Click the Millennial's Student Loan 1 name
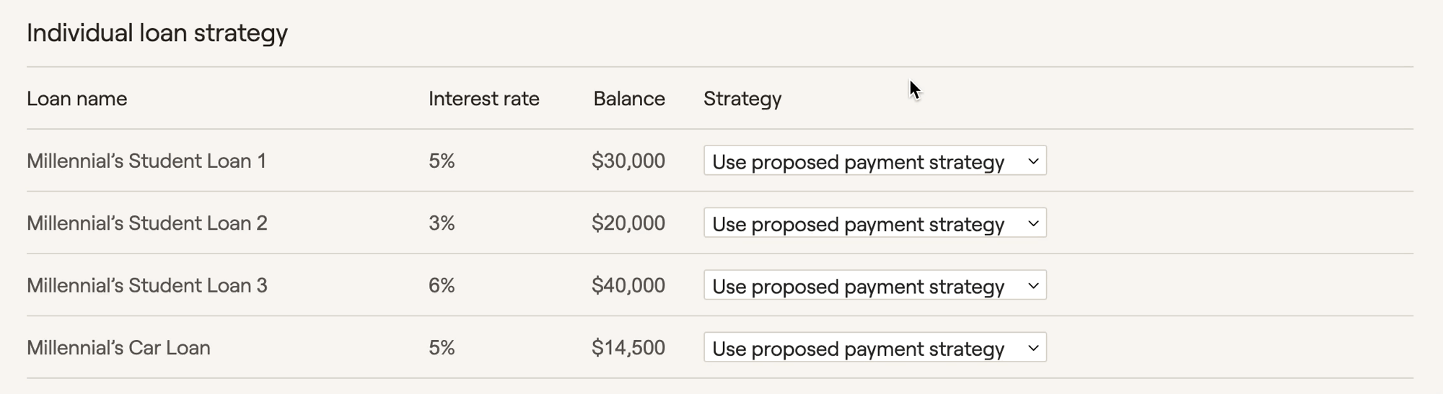The height and width of the screenshot is (394, 1443). (146, 161)
